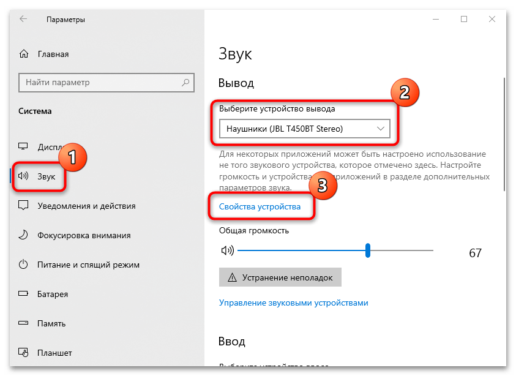This screenshot has width=516, height=376.
Task: Click the speaker icon next to Звук
Action: coord(24,176)
